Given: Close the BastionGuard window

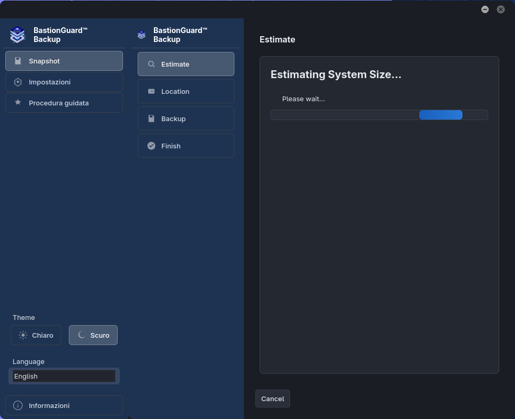Looking at the screenshot, I should click(501, 9).
